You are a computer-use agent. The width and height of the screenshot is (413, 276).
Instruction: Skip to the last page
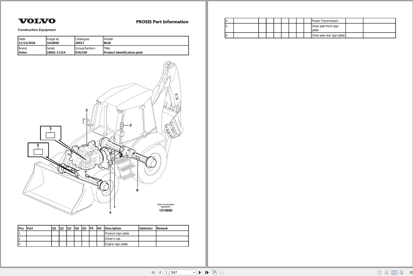tap(206, 272)
